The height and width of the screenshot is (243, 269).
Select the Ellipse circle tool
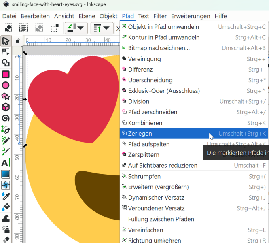pyautogui.click(x=6, y=85)
